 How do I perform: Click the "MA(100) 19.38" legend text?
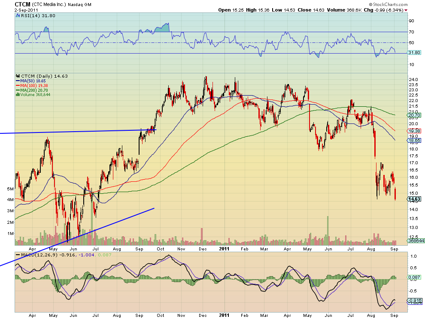(34, 86)
